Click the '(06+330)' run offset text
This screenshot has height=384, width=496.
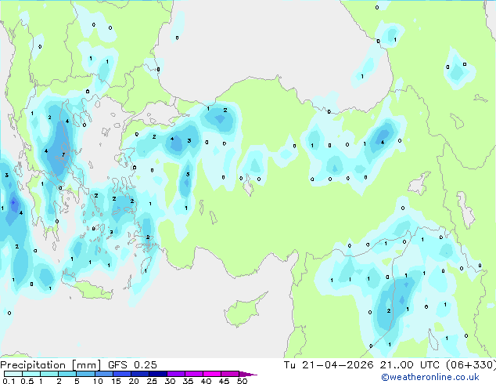click(471, 365)
